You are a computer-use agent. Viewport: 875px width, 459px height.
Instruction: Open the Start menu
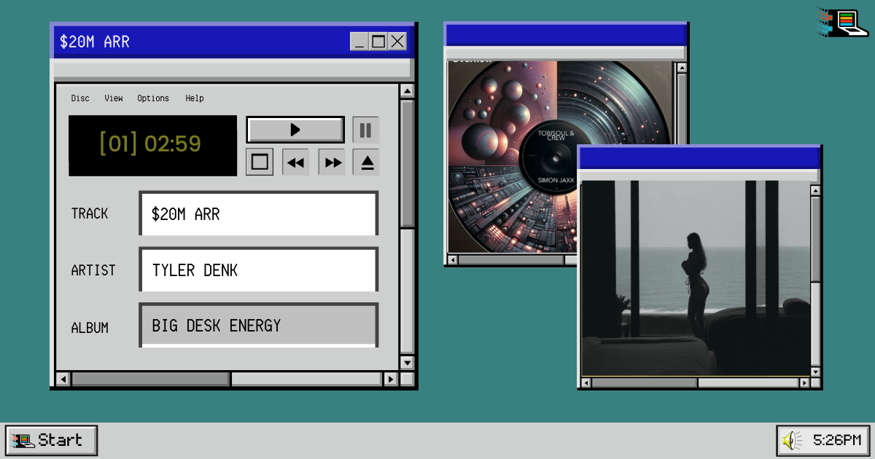click(51, 440)
